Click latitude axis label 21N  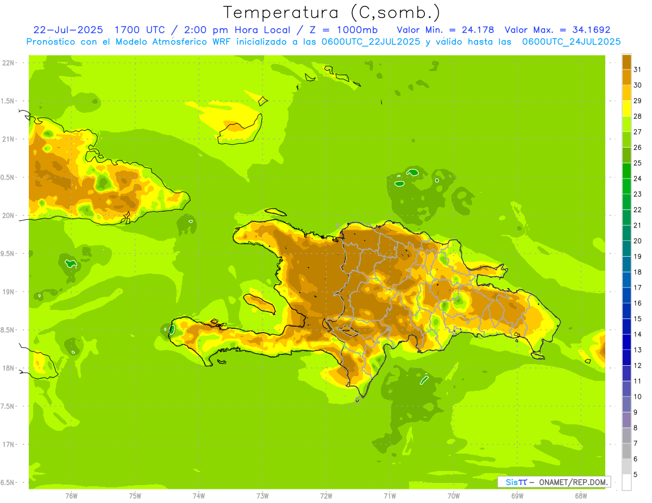(9, 139)
